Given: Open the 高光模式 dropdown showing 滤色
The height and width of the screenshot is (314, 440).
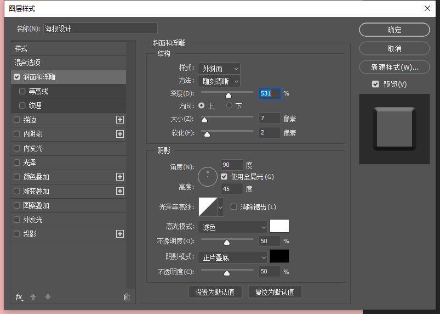Looking at the screenshot, I should (232, 227).
